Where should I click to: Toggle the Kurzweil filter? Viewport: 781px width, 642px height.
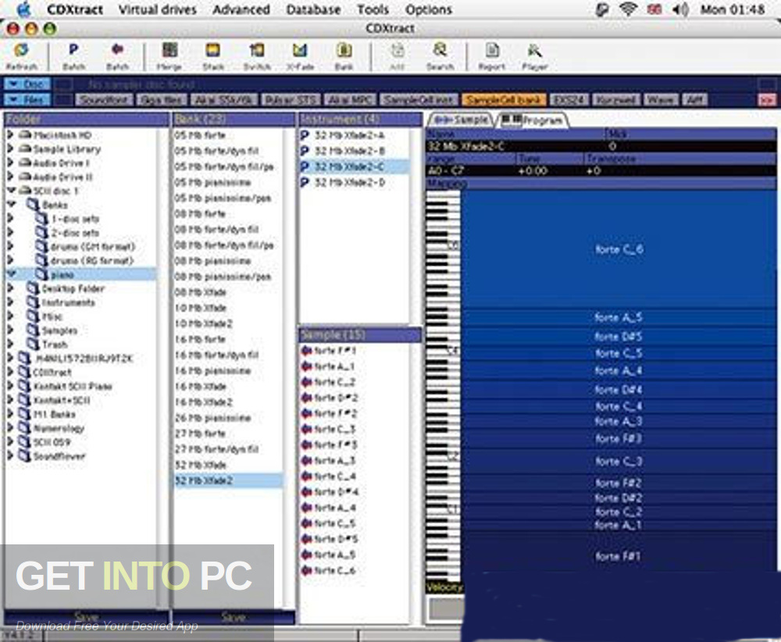(615, 100)
